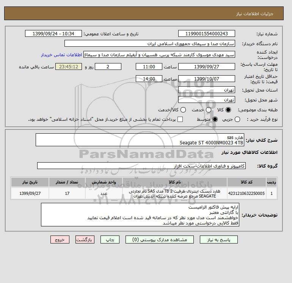Choose the متوسط purchase type radio
The width and height of the screenshot is (292, 283).
click(215, 119)
